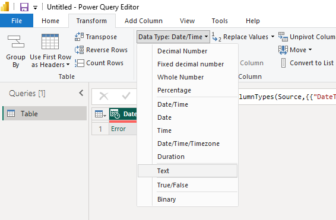Open the table options corner menu
336x220 pixels.
(100, 114)
